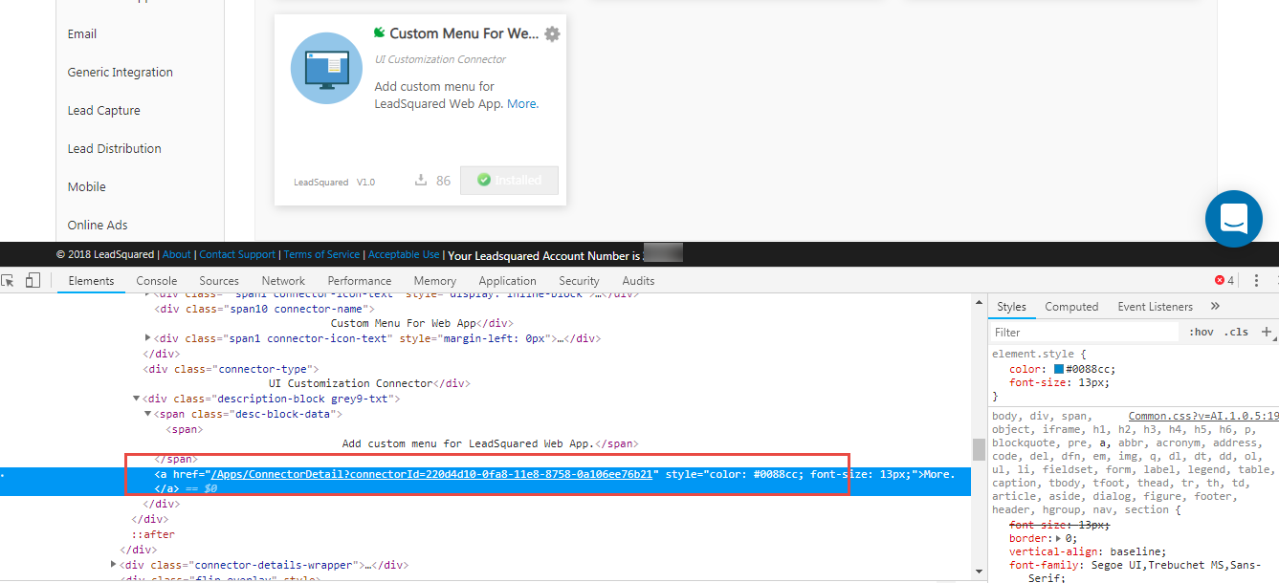Expand the span1 connector-icon-text div node
Image resolution: width=1279 pixels, height=583 pixels.
pos(148,338)
